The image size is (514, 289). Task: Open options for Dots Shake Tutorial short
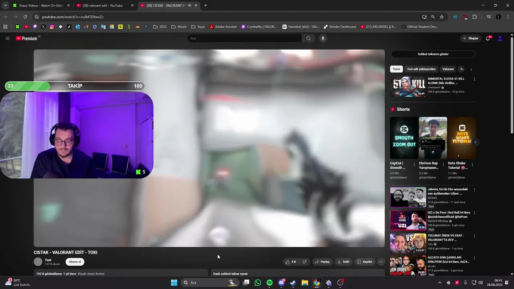pos(472,165)
